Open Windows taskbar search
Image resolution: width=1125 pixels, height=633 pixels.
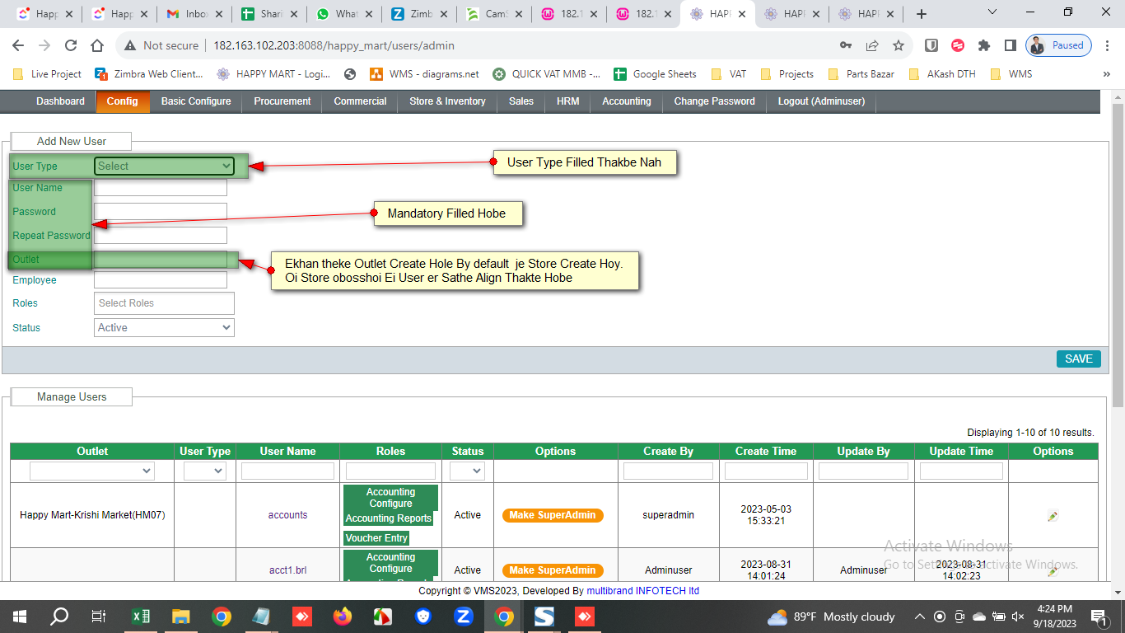coord(59,617)
